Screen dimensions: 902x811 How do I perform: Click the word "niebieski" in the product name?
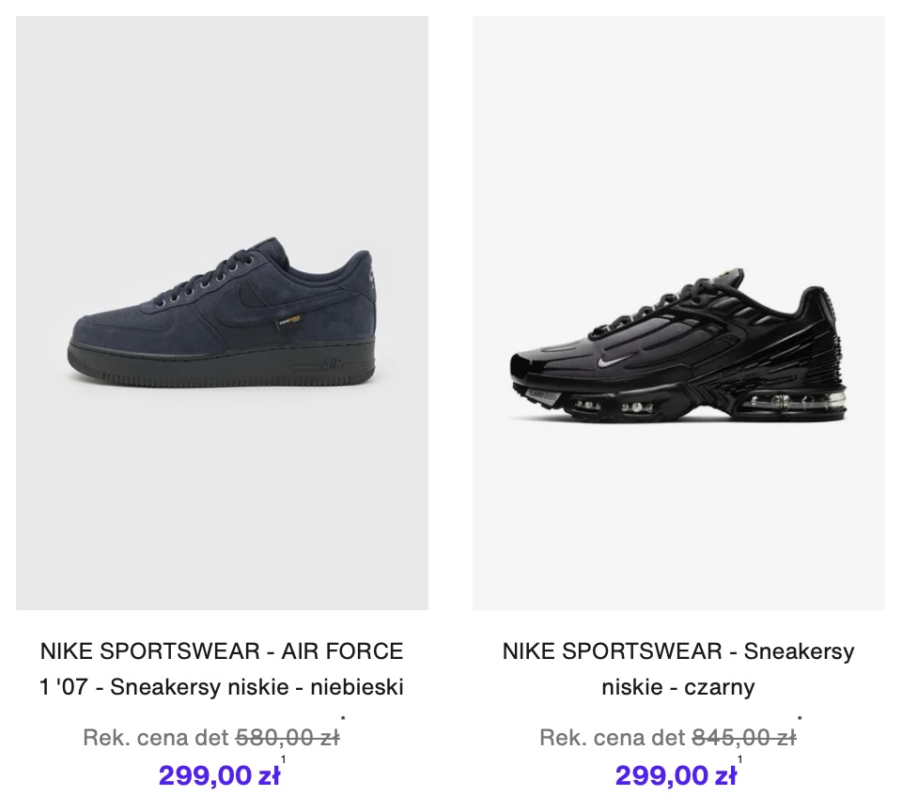pyautogui.click(x=360, y=687)
